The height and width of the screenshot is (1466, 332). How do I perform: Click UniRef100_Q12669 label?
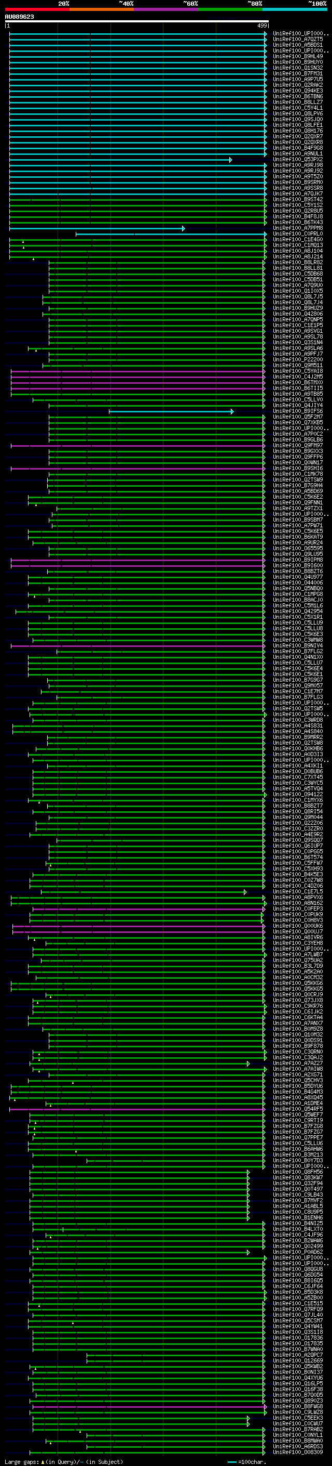tap(298, 1360)
